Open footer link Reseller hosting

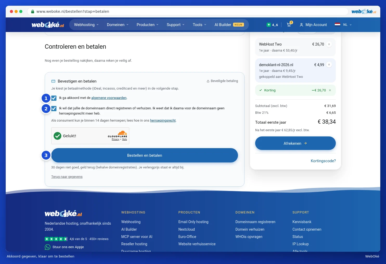[134, 244]
